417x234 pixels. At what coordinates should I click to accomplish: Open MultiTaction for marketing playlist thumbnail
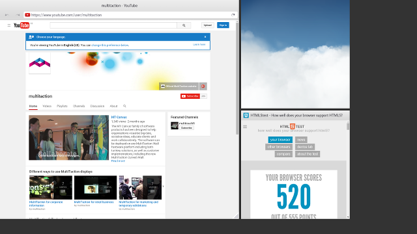click(x=140, y=187)
